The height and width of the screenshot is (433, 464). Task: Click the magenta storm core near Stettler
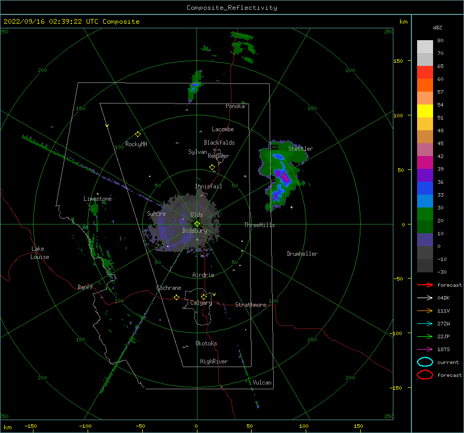pos(285,178)
